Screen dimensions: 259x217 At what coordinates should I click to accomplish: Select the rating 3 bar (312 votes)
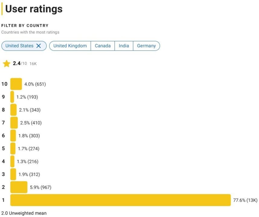click(x=13, y=174)
